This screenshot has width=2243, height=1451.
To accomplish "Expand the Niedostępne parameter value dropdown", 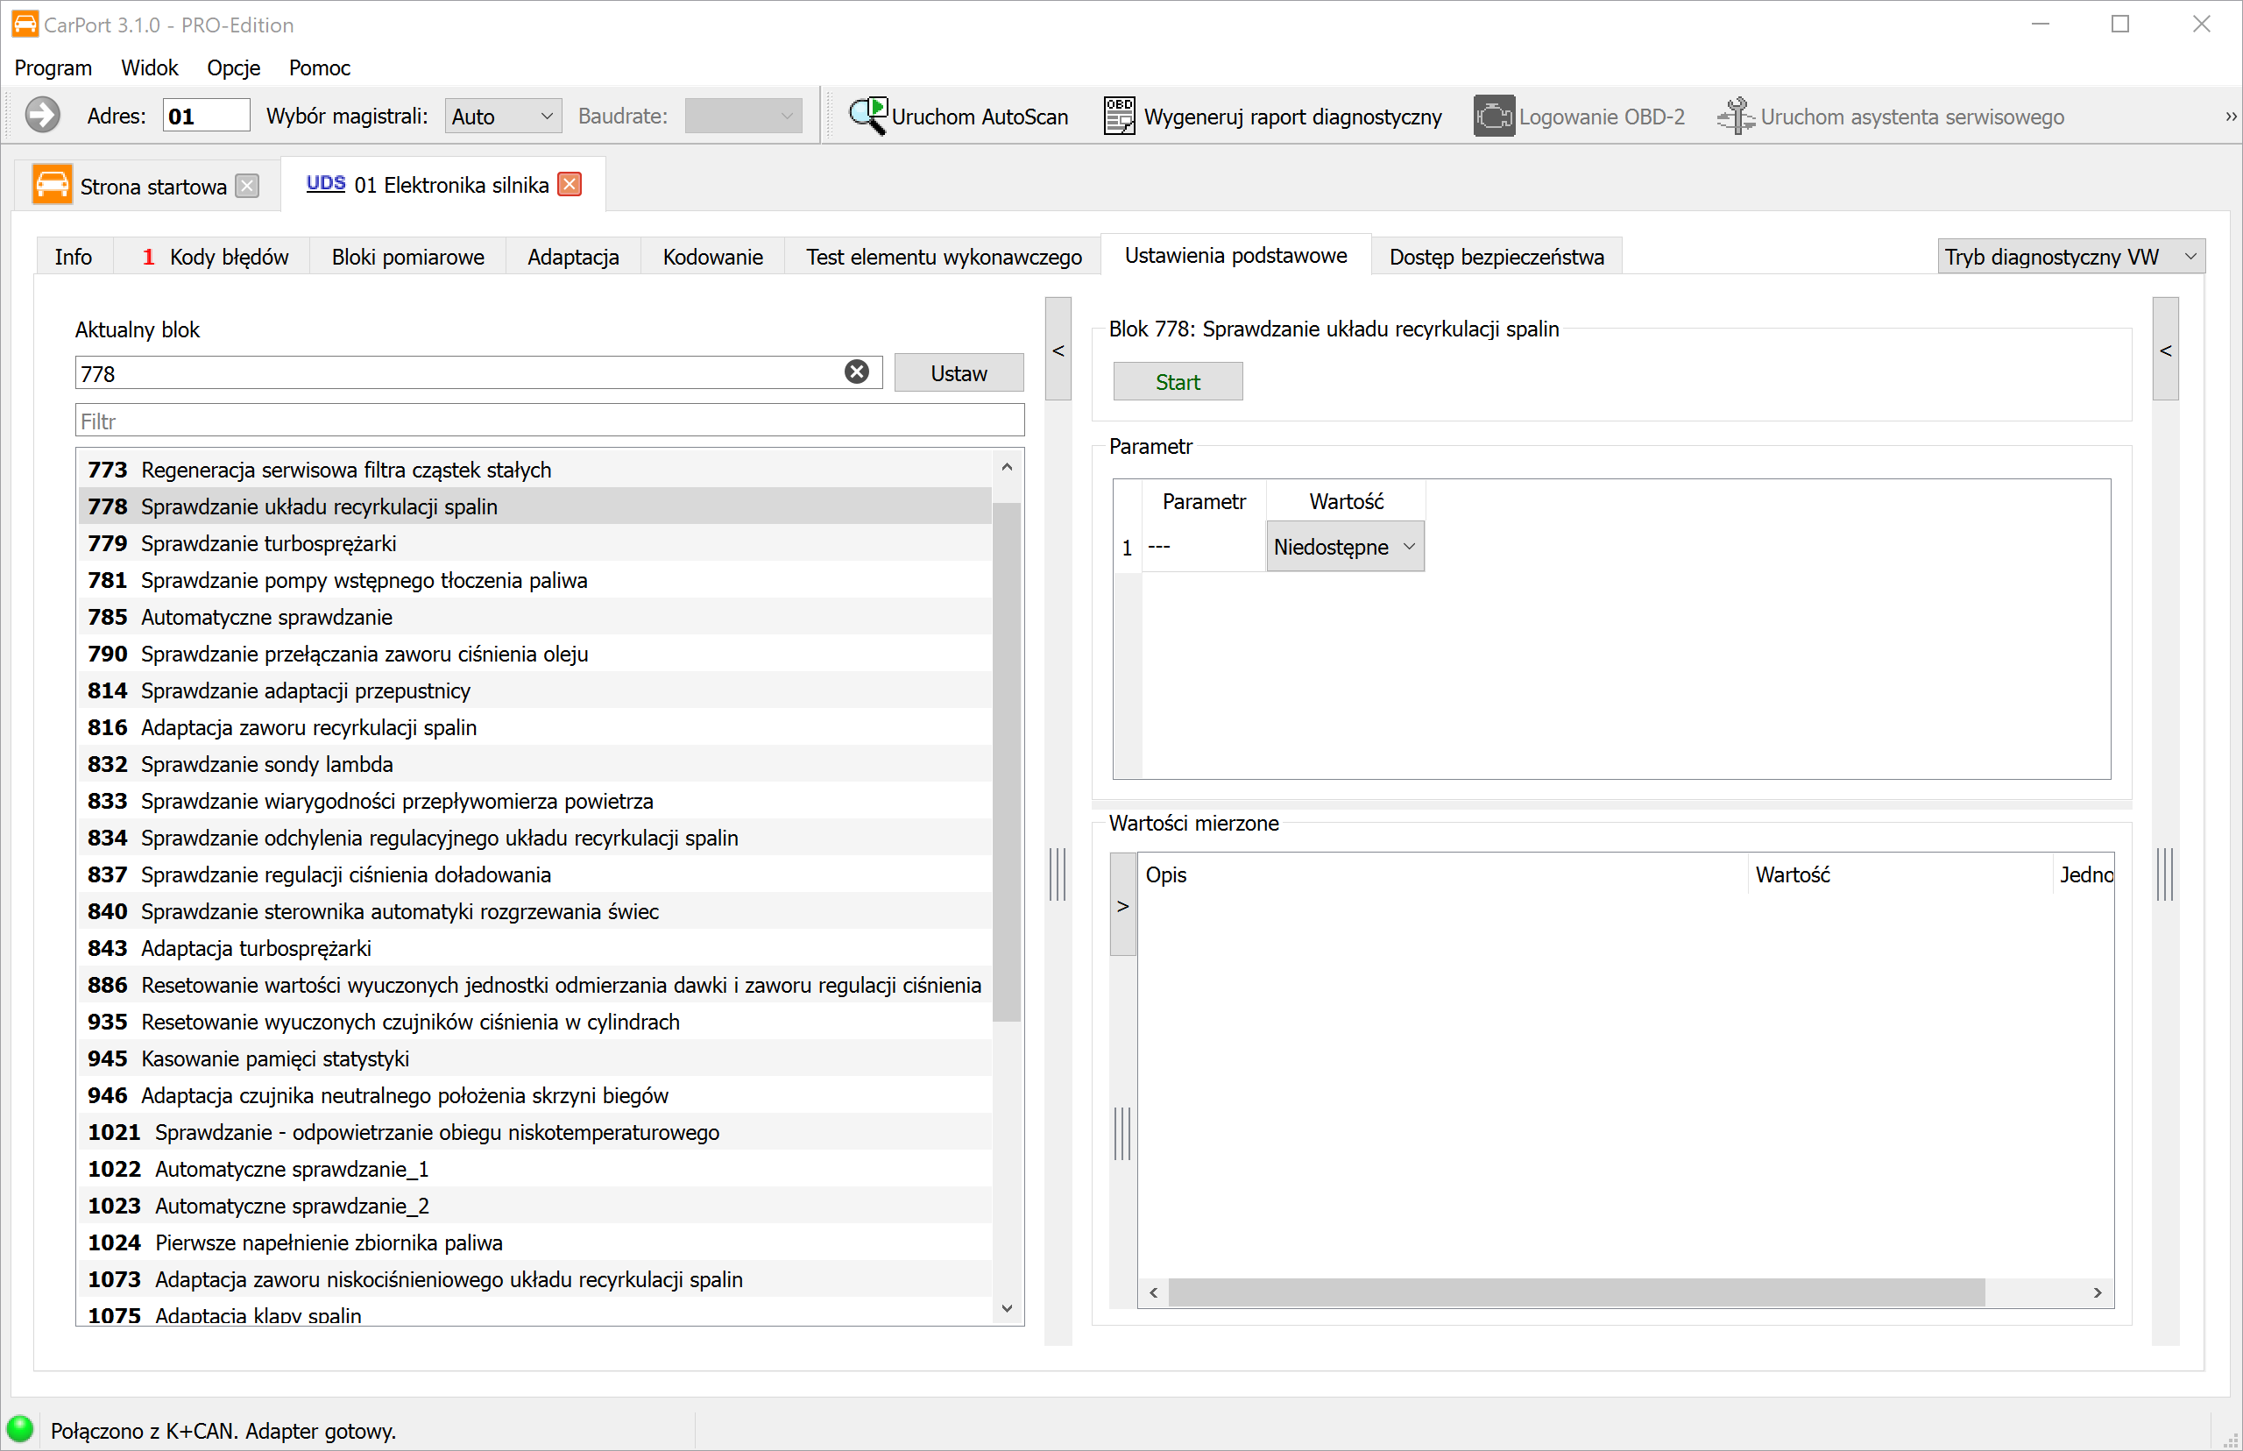I will click(x=1344, y=547).
